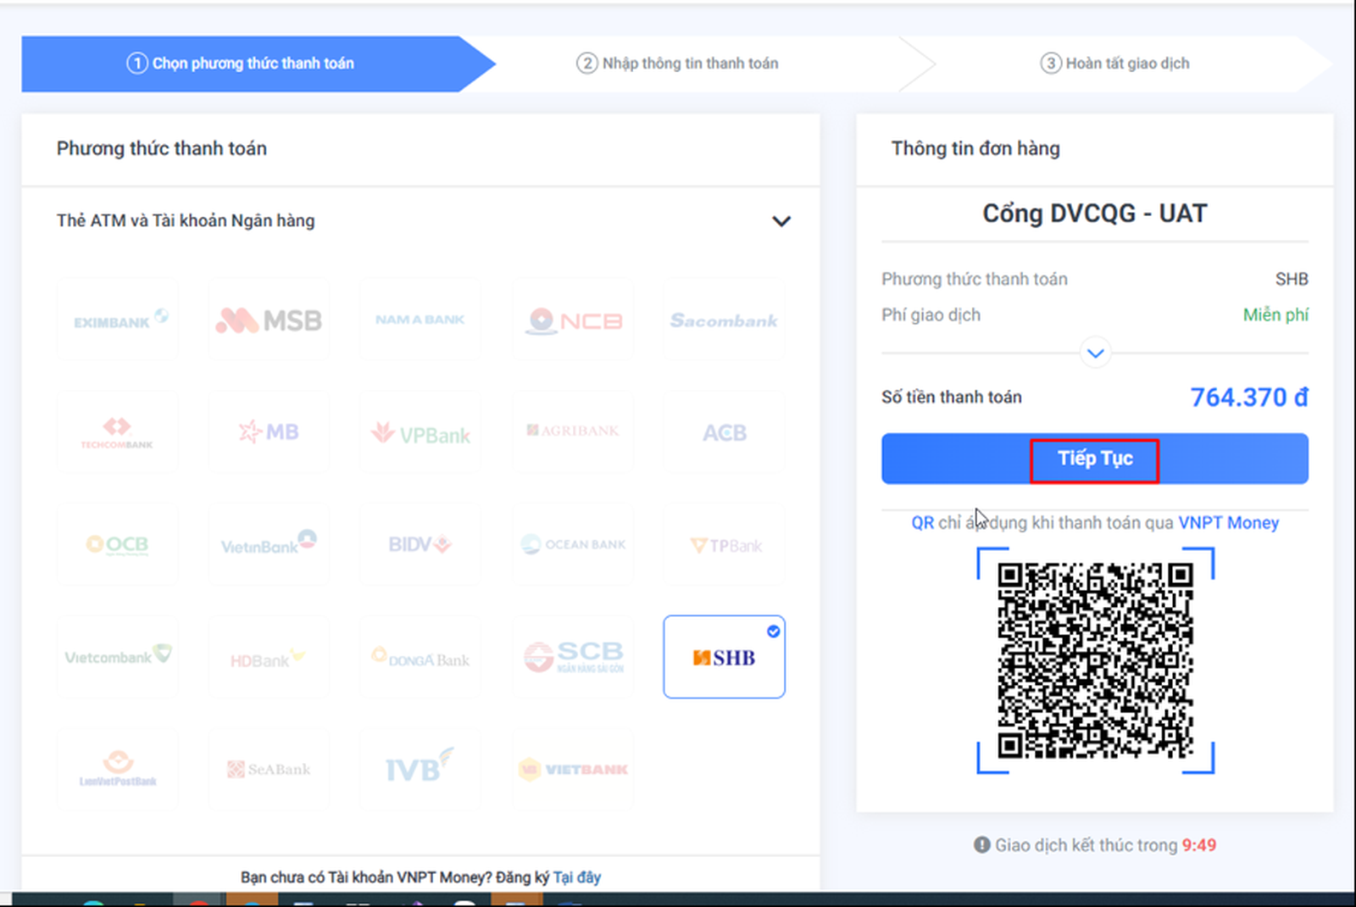This screenshot has height=907, width=1356.
Task: Choose the SCB bank logo
Action: (x=573, y=656)
